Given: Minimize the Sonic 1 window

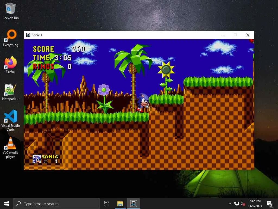Looking at the screenshot, I should 223,35.
